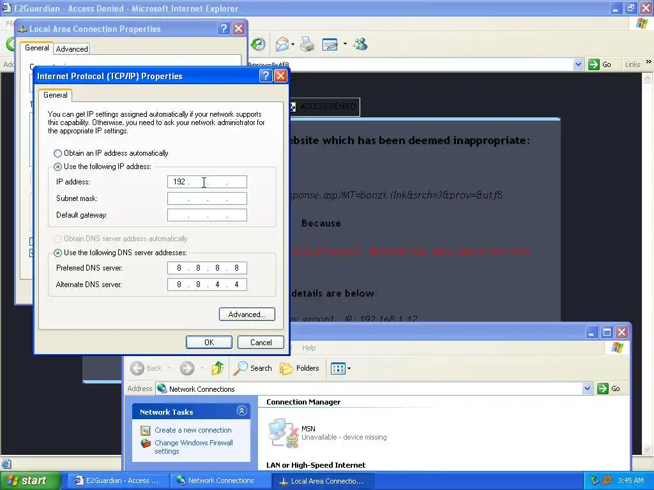
Task: Expand the Links toolbar chevron in IE
Action: [x=648, y=62]
